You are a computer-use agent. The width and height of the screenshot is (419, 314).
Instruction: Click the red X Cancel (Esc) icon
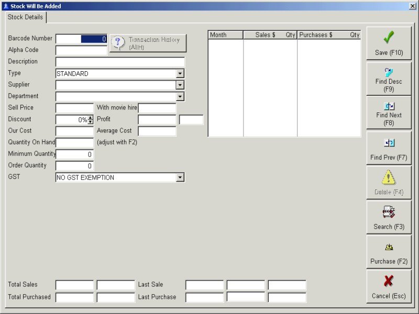389,281
